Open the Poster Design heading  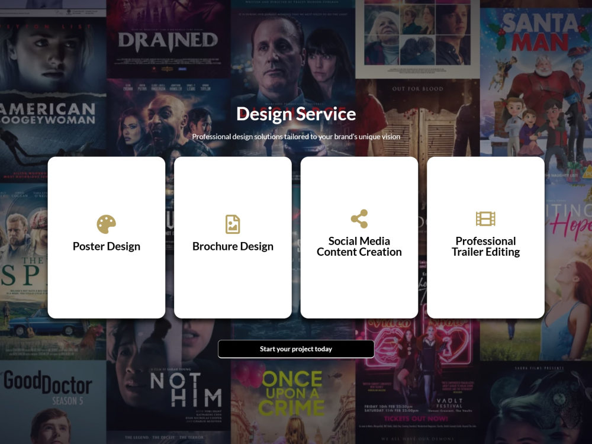pyautogui.click(x=107, y=246)
